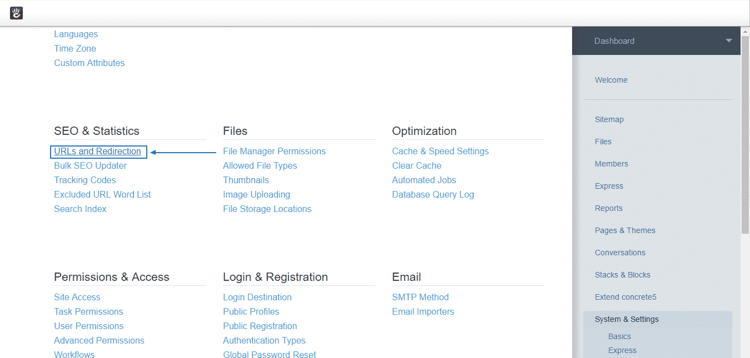This screenshot has width=750, height=358.
Task: Open the Clear Cache page
Action: (x=416, y=165)
